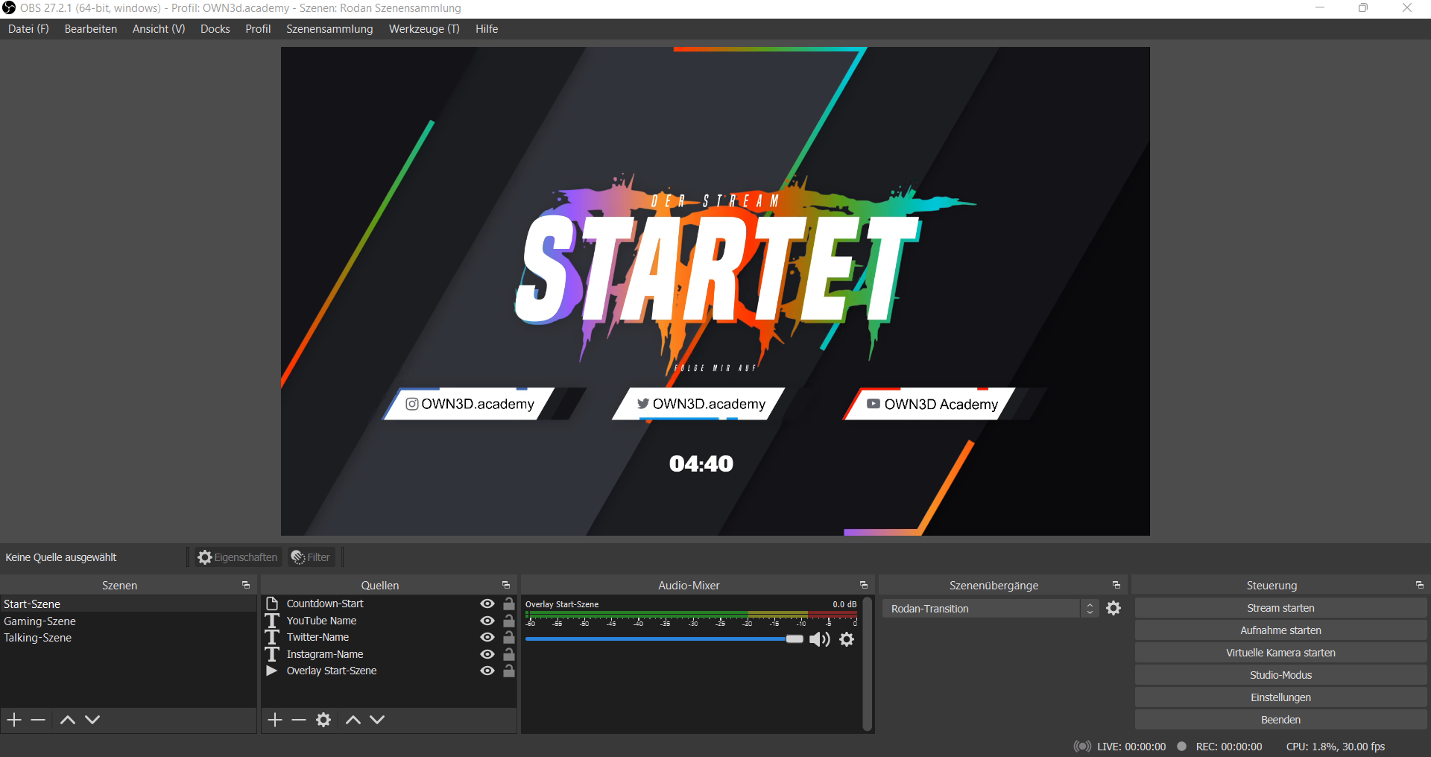
Task: Hide the YouTube Name source
Action: click(x=487, y=620)
